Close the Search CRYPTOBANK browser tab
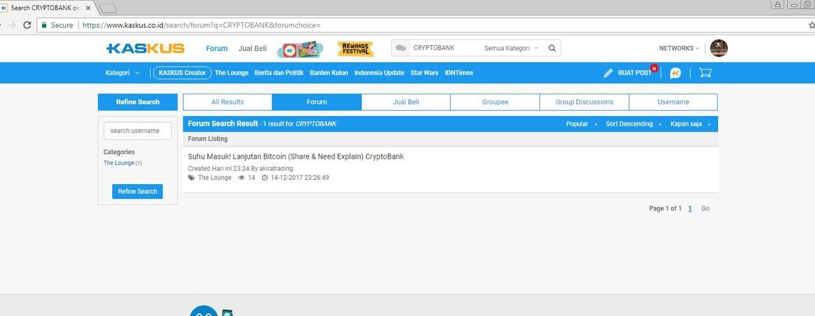Viewport: 815px width, 316px height. [x=89, y=8]
